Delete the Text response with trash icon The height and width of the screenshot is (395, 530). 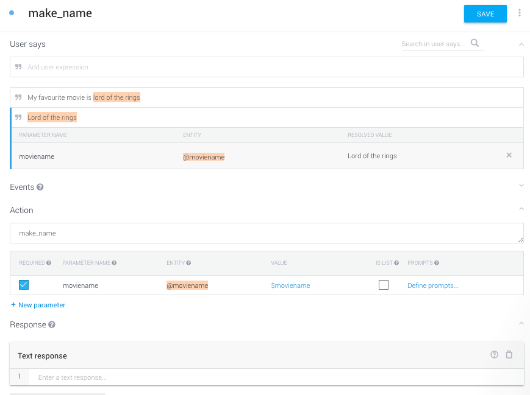coord(509,355)
